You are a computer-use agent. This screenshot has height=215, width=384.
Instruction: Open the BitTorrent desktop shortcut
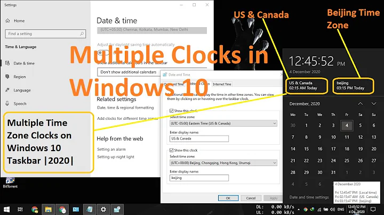pyautogui.click(x=10, y=183)
